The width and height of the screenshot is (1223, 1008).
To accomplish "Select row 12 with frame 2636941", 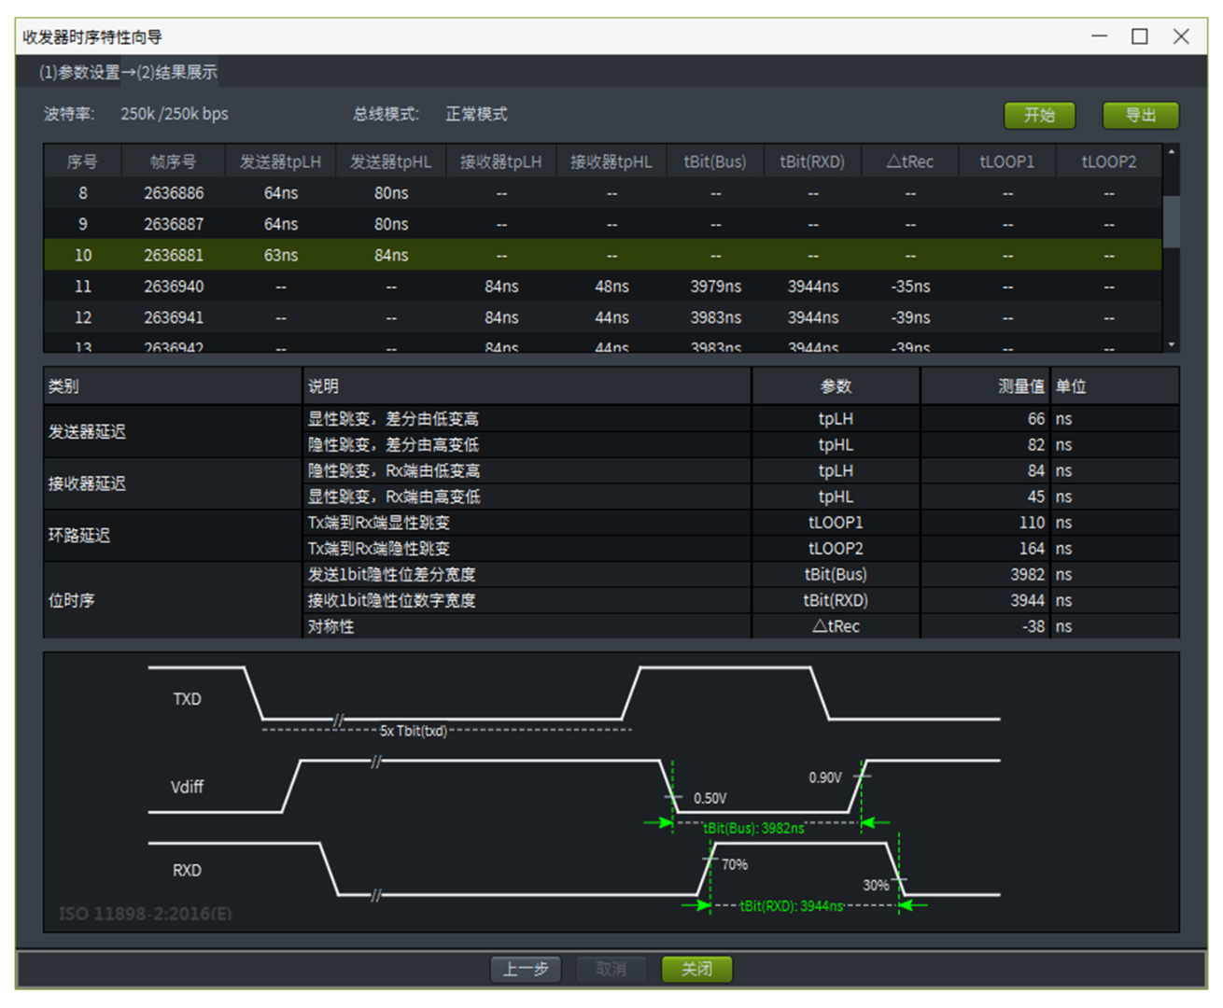I will tap(174, 317).
